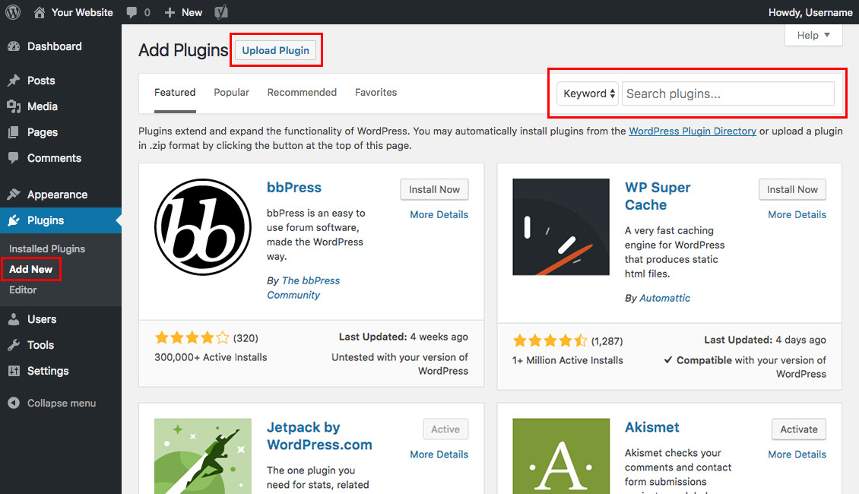Viewport: 859px width, 494px height.
Task: Activate the Akismet plugin
Action: click(798, 429)
